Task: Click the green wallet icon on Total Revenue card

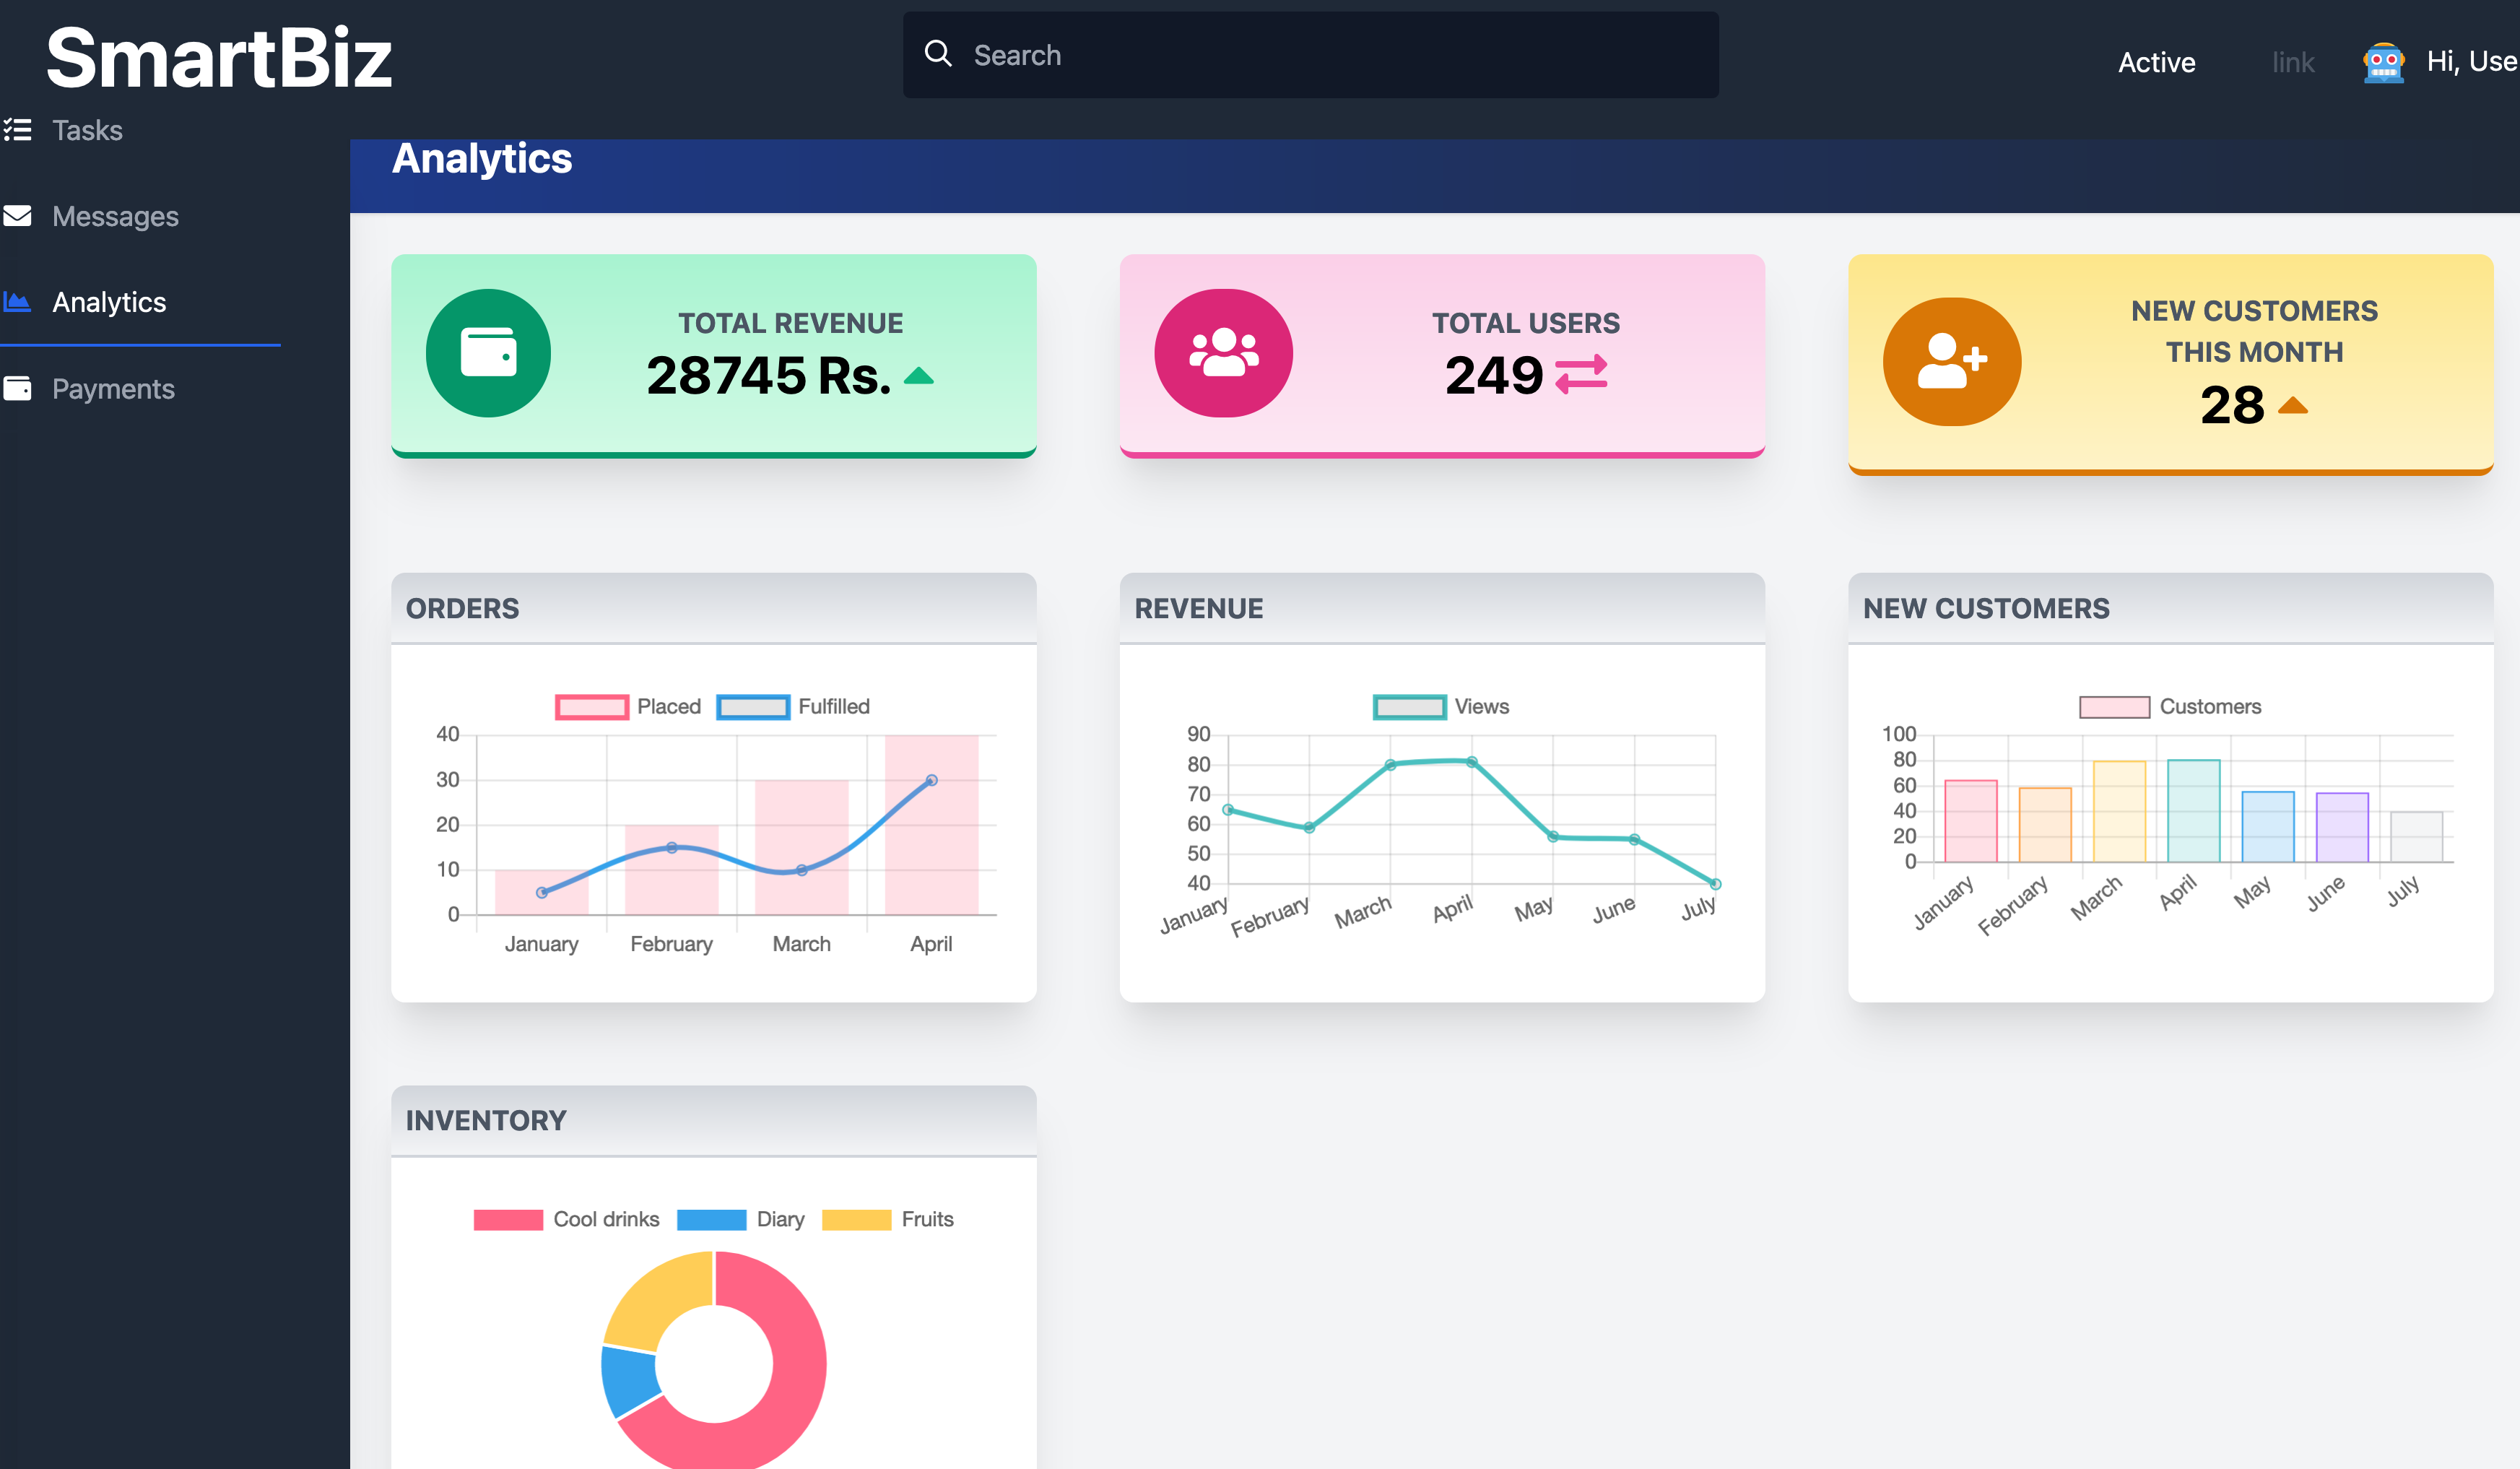Action: pos(488,353)
